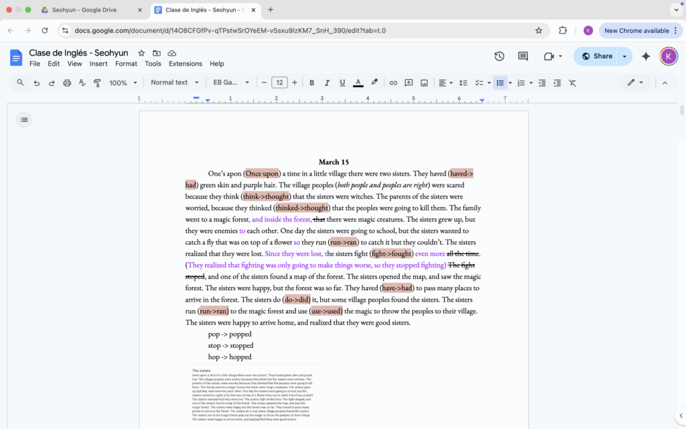Viewport: 686px width, 429px height.
Task: Undo the last edit
Action: click(x=37, y=82)
